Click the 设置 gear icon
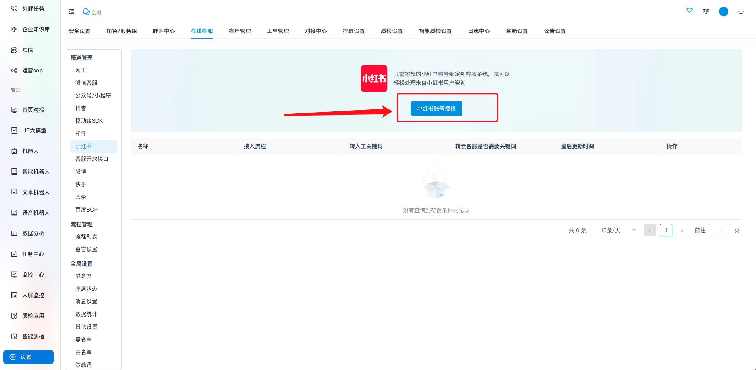The image size is (756, 370). (13, 357)
